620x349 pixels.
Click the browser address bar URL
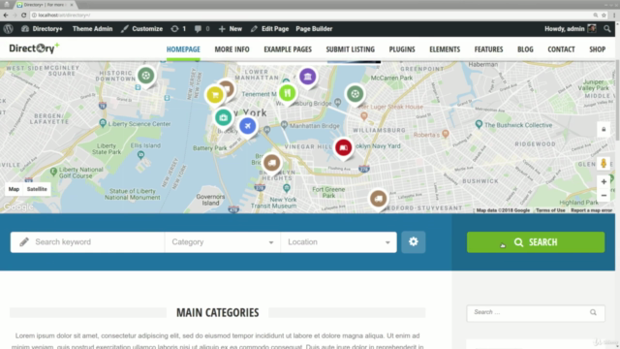[x=65, y=16]
